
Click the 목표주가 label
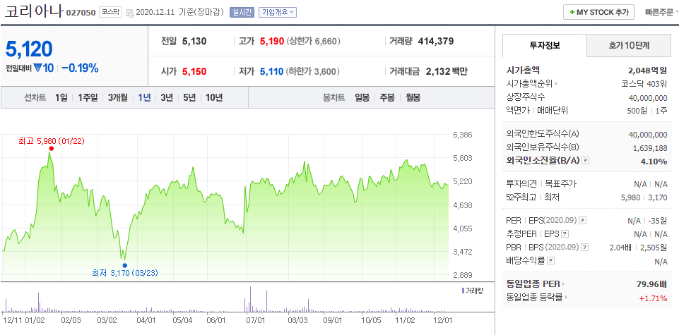point(560,184)
